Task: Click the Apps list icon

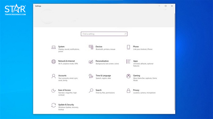Action: tap(128, 61)
